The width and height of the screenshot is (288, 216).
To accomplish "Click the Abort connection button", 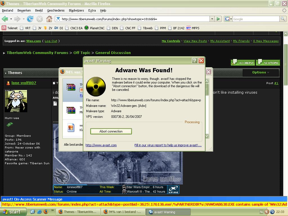I will tap(111, 131).
